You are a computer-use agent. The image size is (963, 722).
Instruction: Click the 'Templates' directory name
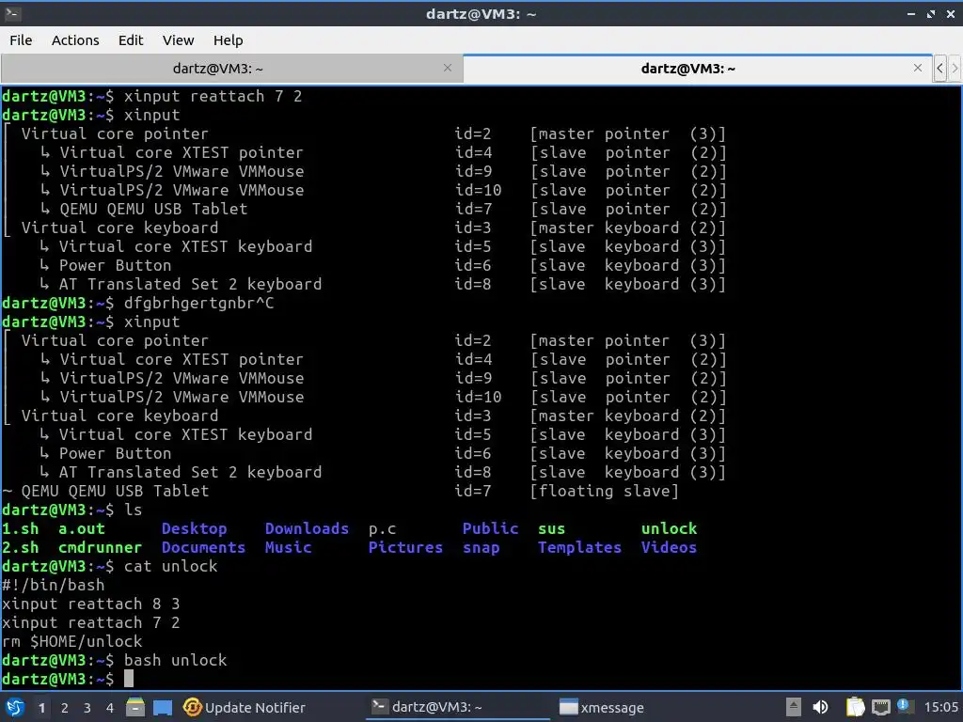pyautogui.click(x=579, y=547)
